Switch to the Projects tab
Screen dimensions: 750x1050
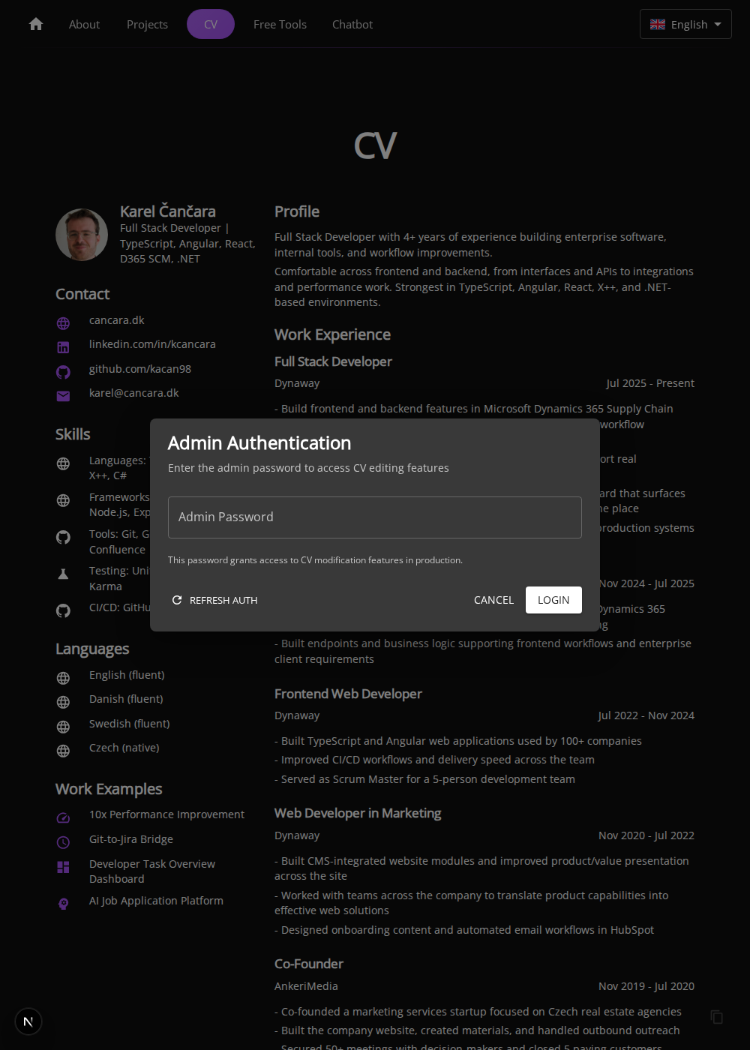[147, 24]
